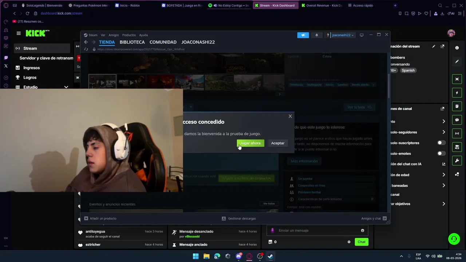Open the Amigos menu in Steam
Viewport: 466px width, 262px height.
point(114,35)
